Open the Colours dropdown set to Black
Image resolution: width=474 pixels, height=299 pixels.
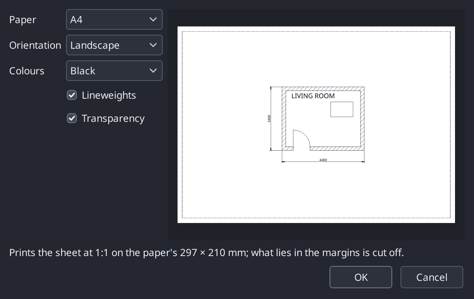(114, 71)
